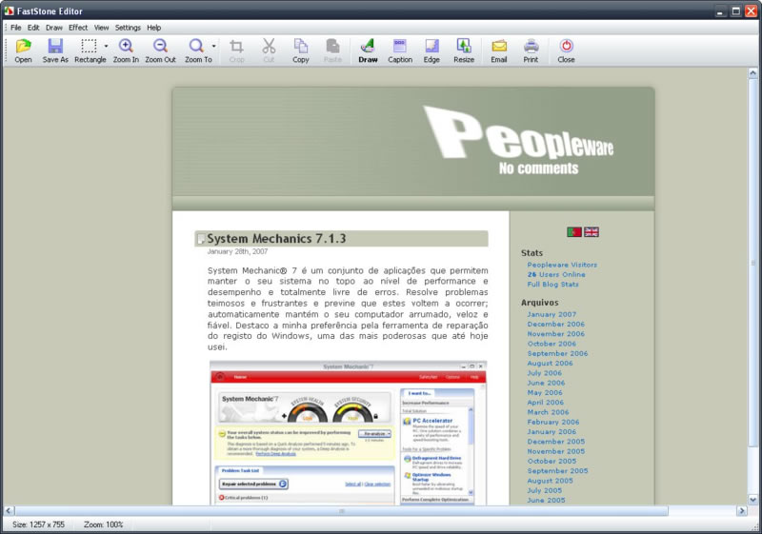Click the 'Arquivos' sidebar heading
The width and height of the screenshot is (762, 534).
tap(539, 303)
